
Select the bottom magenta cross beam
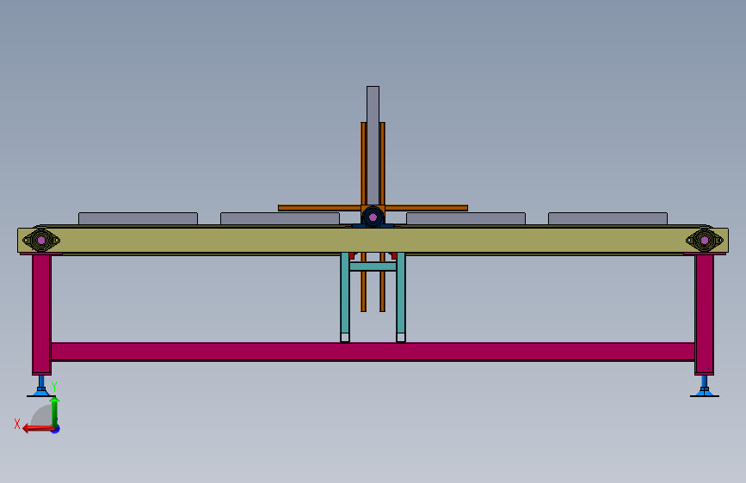pyautogui.click(x=373, y=352)
